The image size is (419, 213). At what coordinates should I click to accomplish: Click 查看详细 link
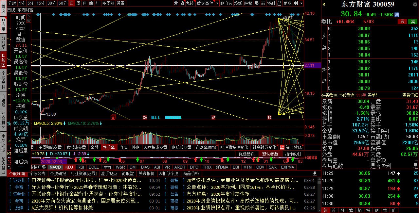(x=410, y=95)
